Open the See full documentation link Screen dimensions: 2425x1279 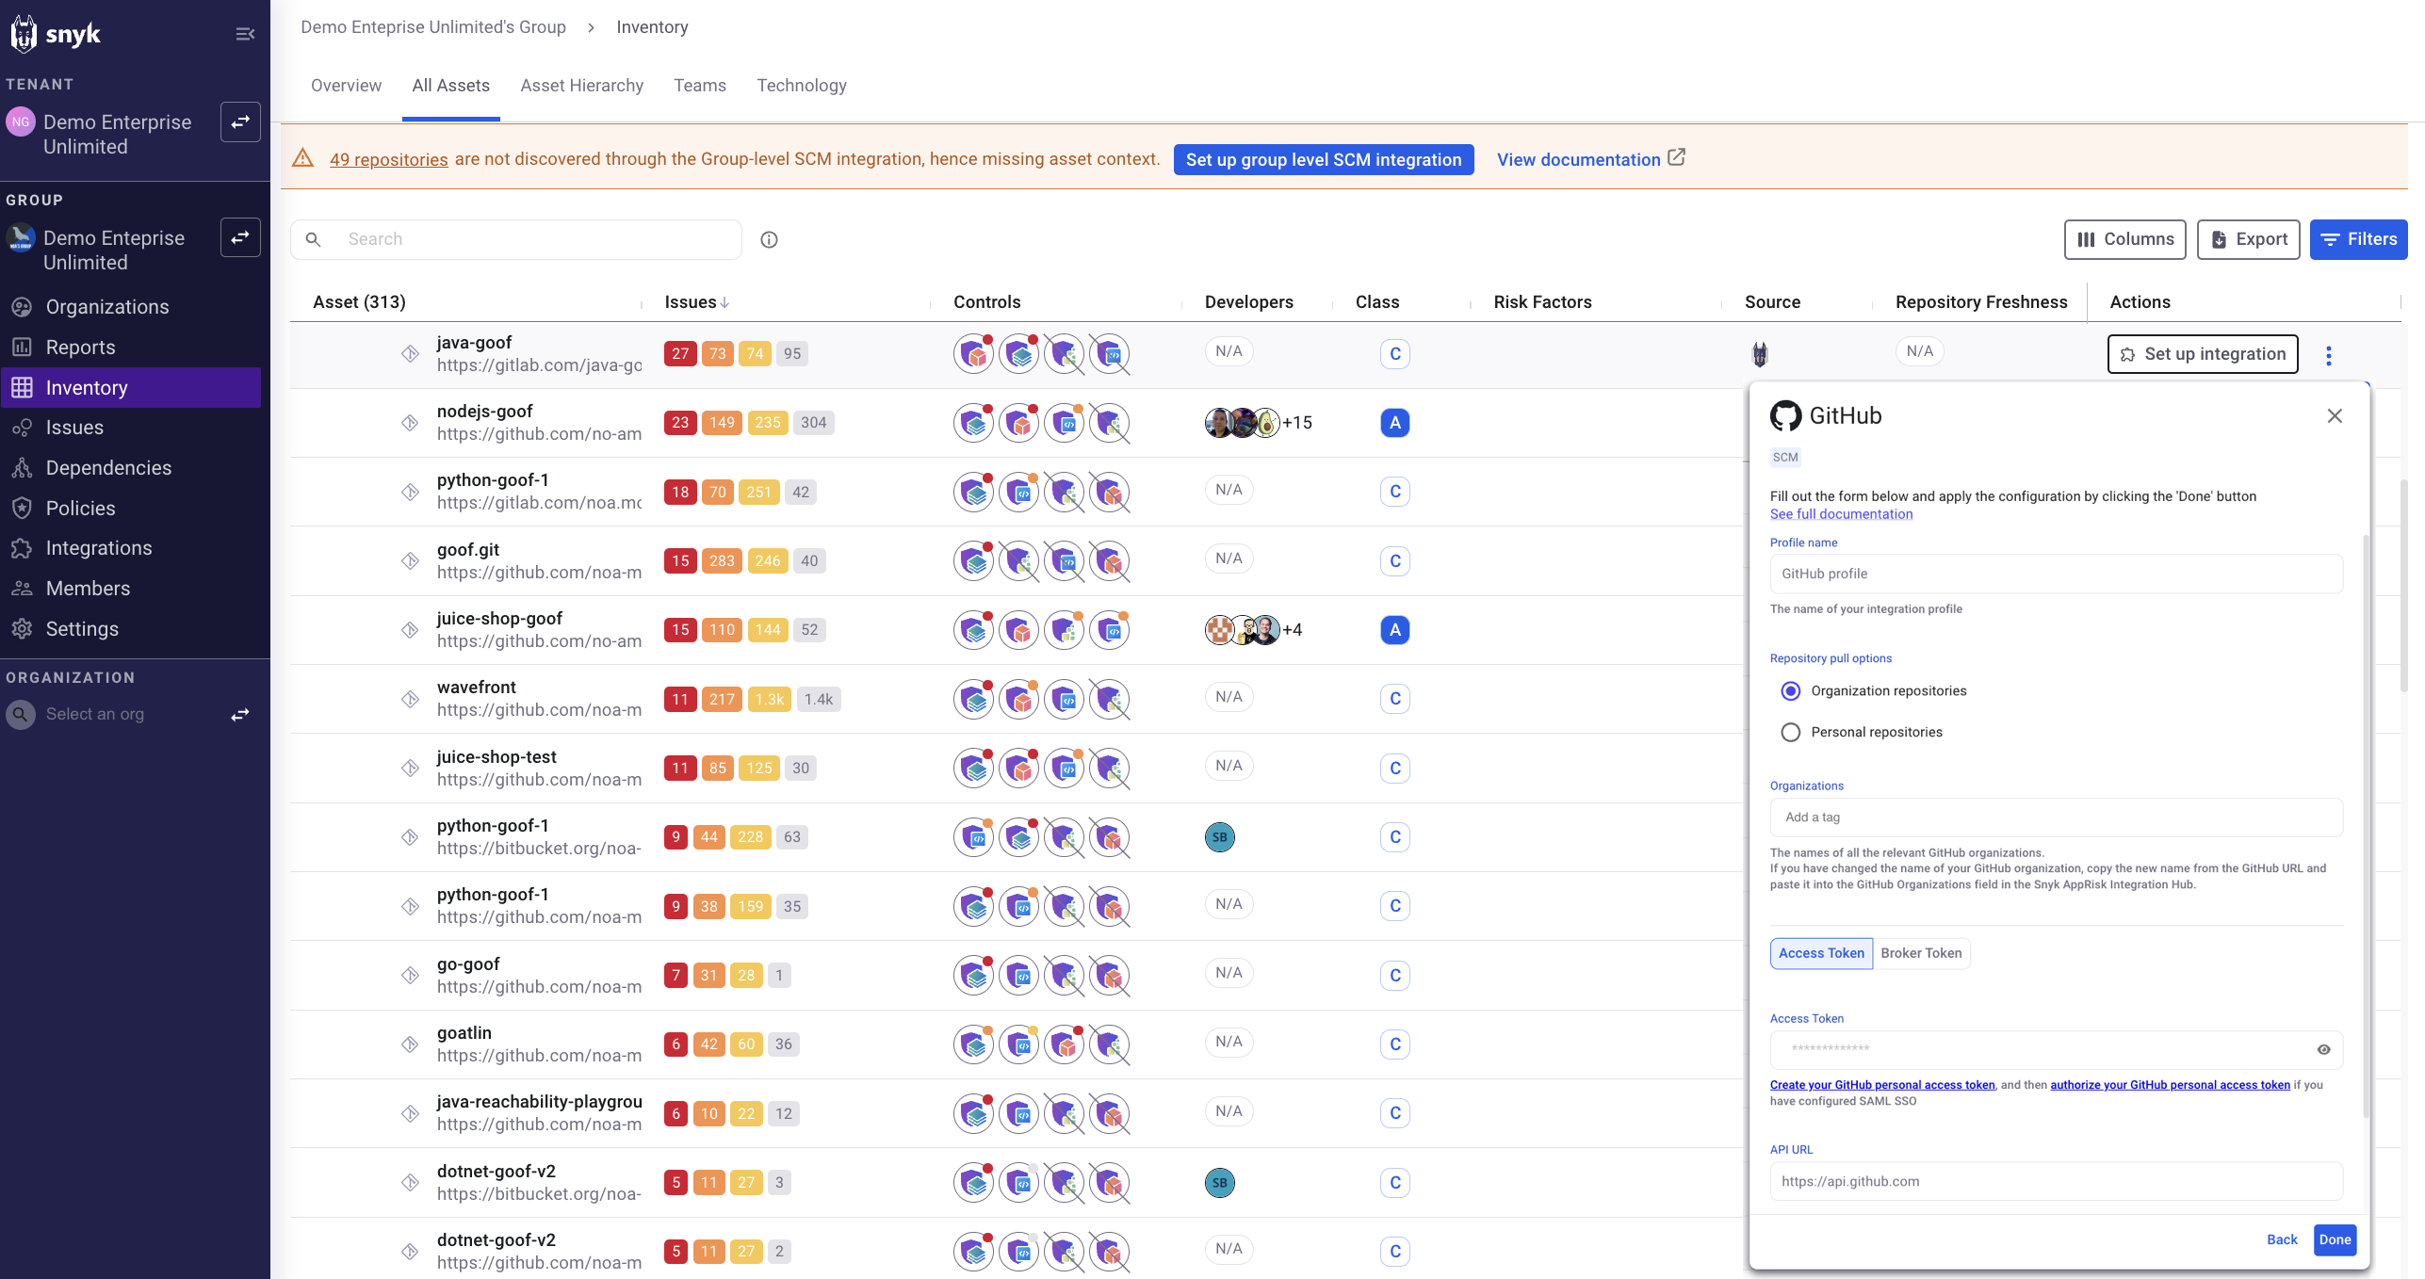(x=1841, y=513)
